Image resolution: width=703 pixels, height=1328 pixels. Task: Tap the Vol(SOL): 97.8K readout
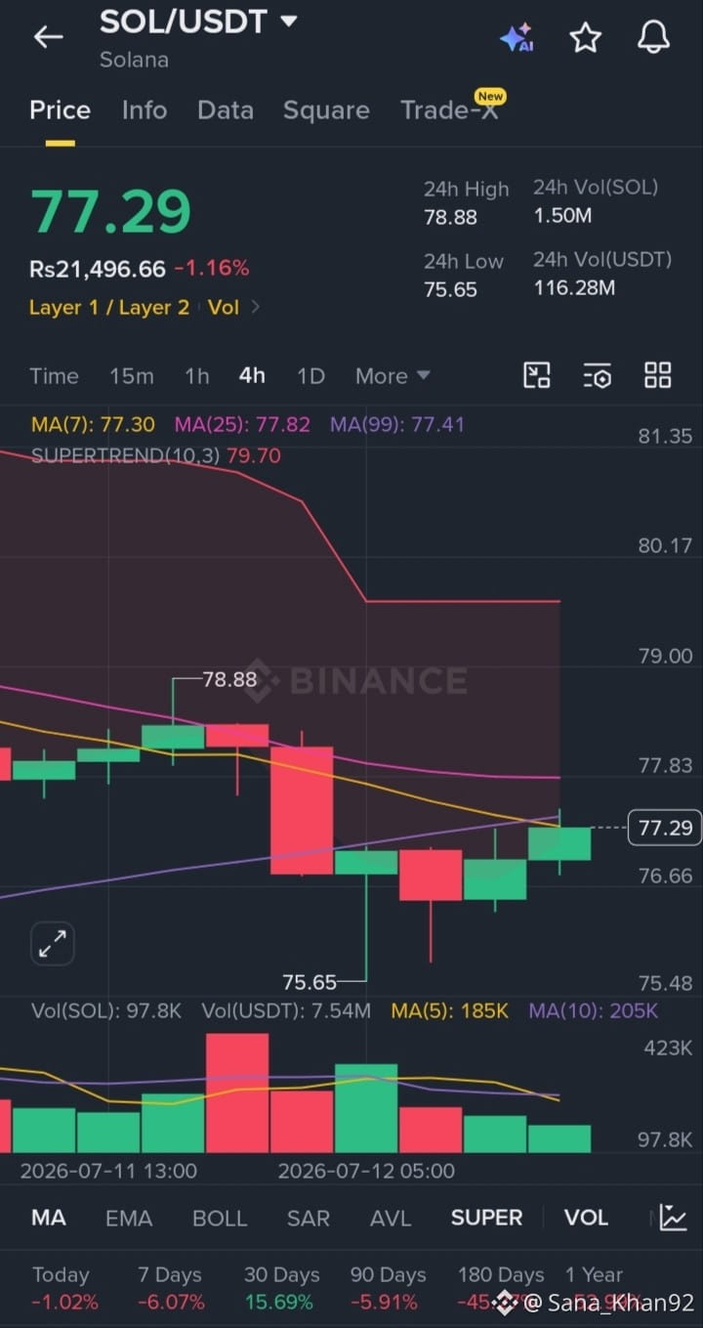point(106,1010)
